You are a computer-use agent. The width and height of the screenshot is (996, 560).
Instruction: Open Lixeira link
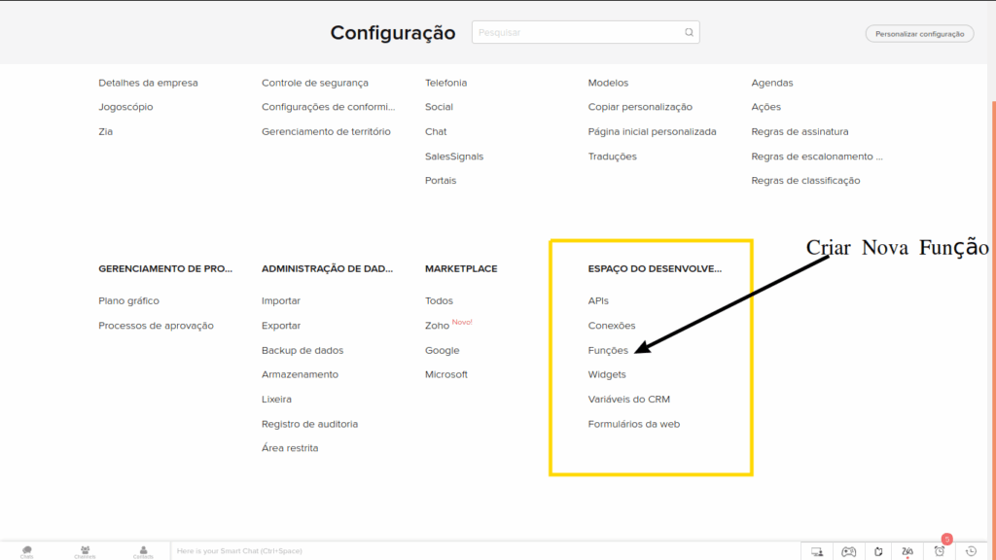[276, 399]
